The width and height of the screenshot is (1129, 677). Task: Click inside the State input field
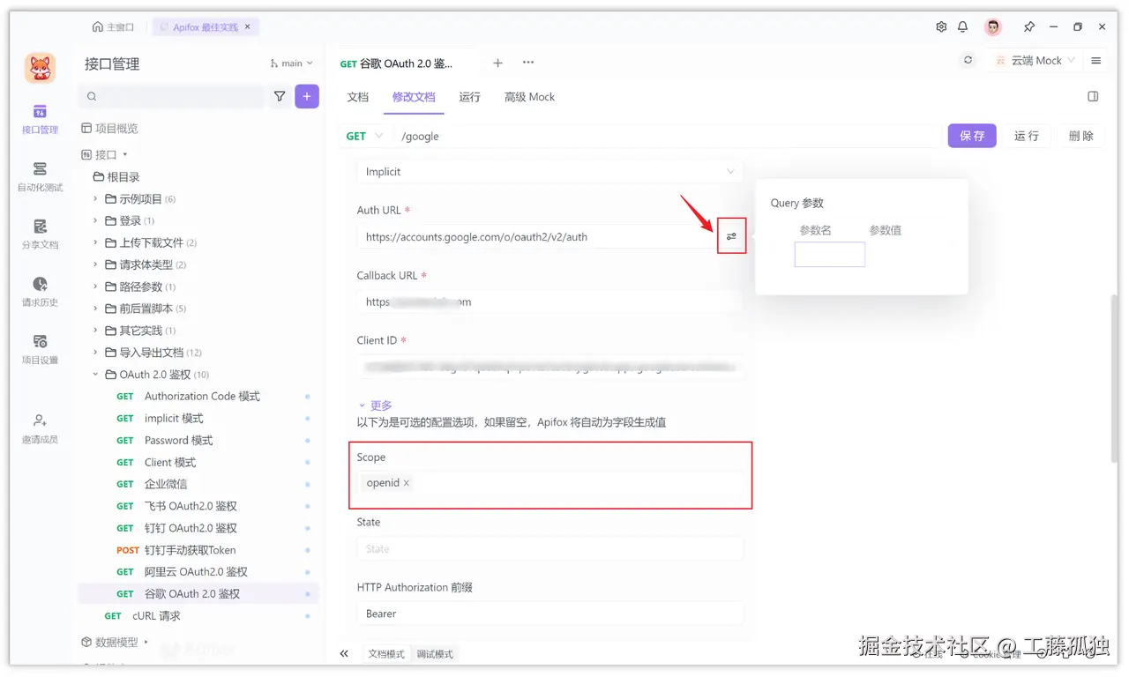[x=550, y=548]
